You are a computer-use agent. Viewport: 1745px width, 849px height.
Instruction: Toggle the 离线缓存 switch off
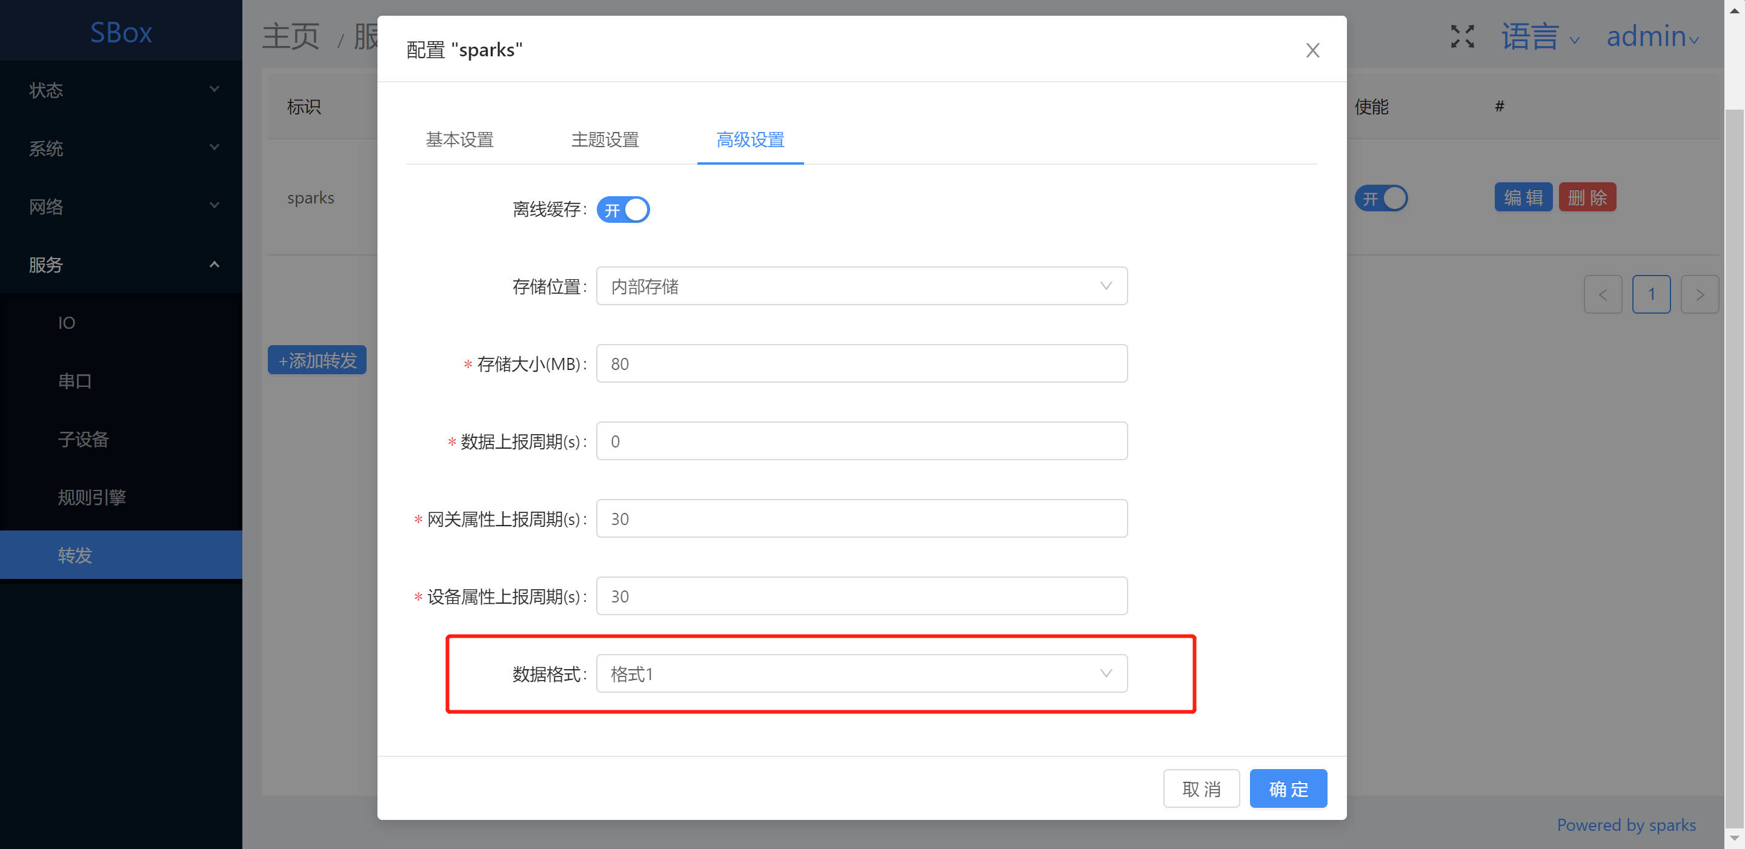point(622,210)
